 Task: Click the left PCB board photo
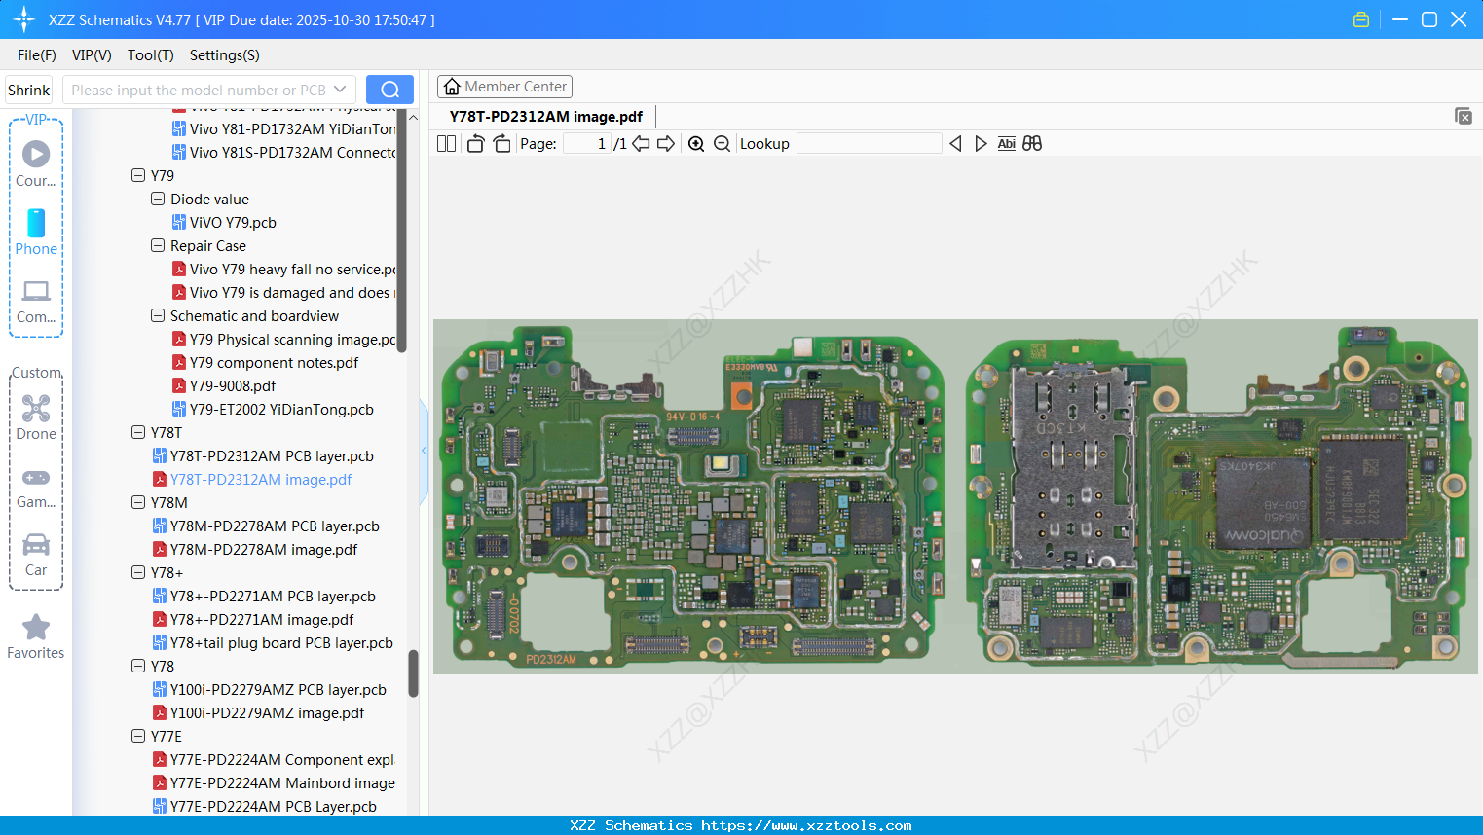694,496
